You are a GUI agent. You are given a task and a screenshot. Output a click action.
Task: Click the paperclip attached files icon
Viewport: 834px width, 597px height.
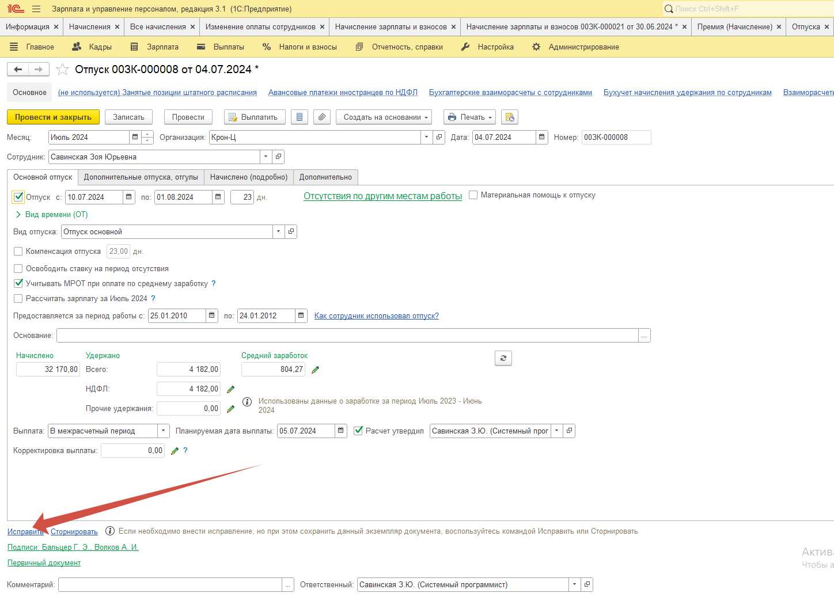tap(322, 117)
